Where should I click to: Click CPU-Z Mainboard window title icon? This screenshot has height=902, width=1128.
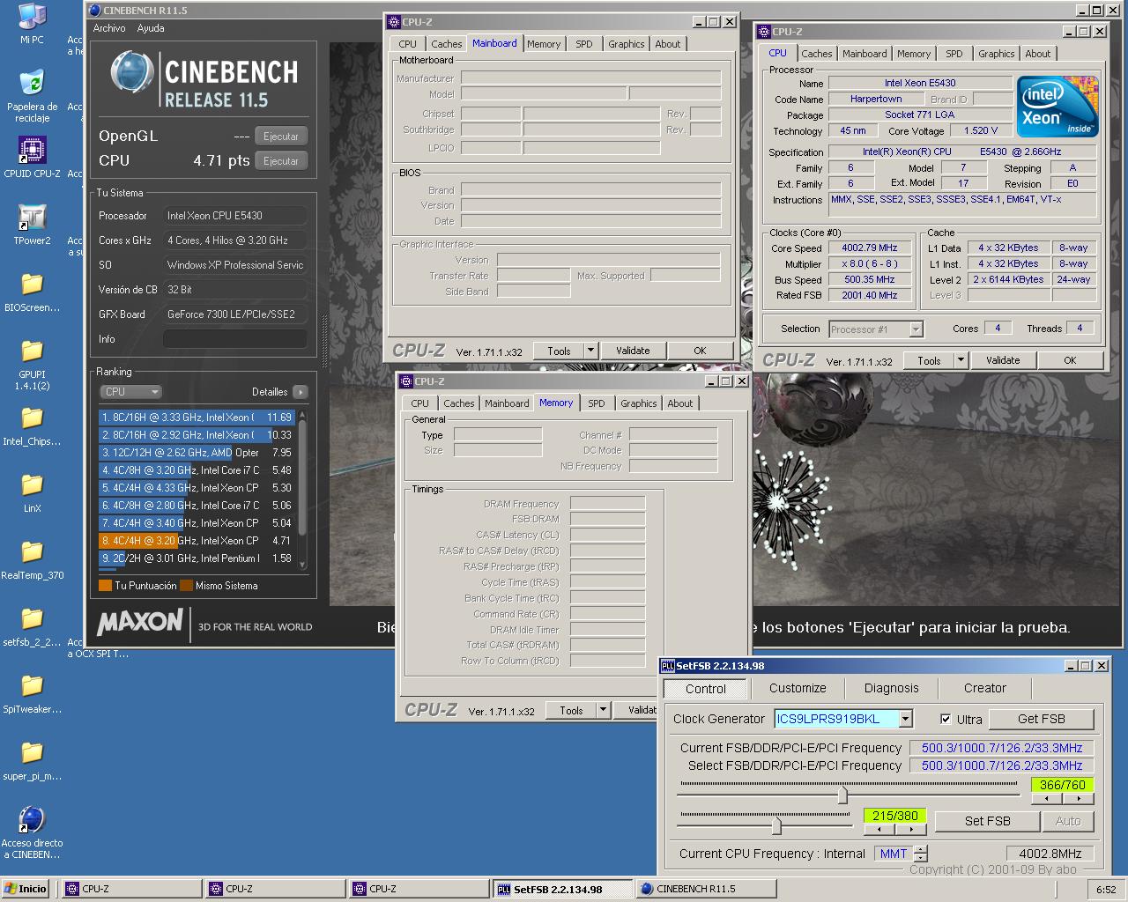point(394,22)
